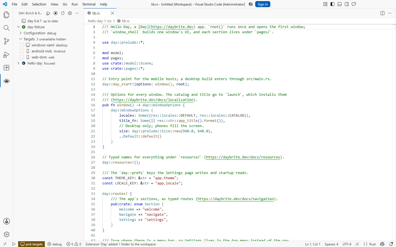Open the docs/navigation link on line 34
The height and width of the screenshot is (247, 396).
pyautogui.click(x=236, y=199)
